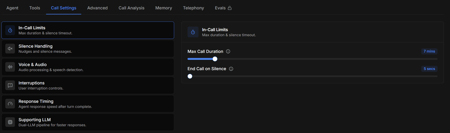The width and height of the screenshot is (450, 133).
Task: Click the info icon beside Max Call Duration
Action: tap(228, 51)
